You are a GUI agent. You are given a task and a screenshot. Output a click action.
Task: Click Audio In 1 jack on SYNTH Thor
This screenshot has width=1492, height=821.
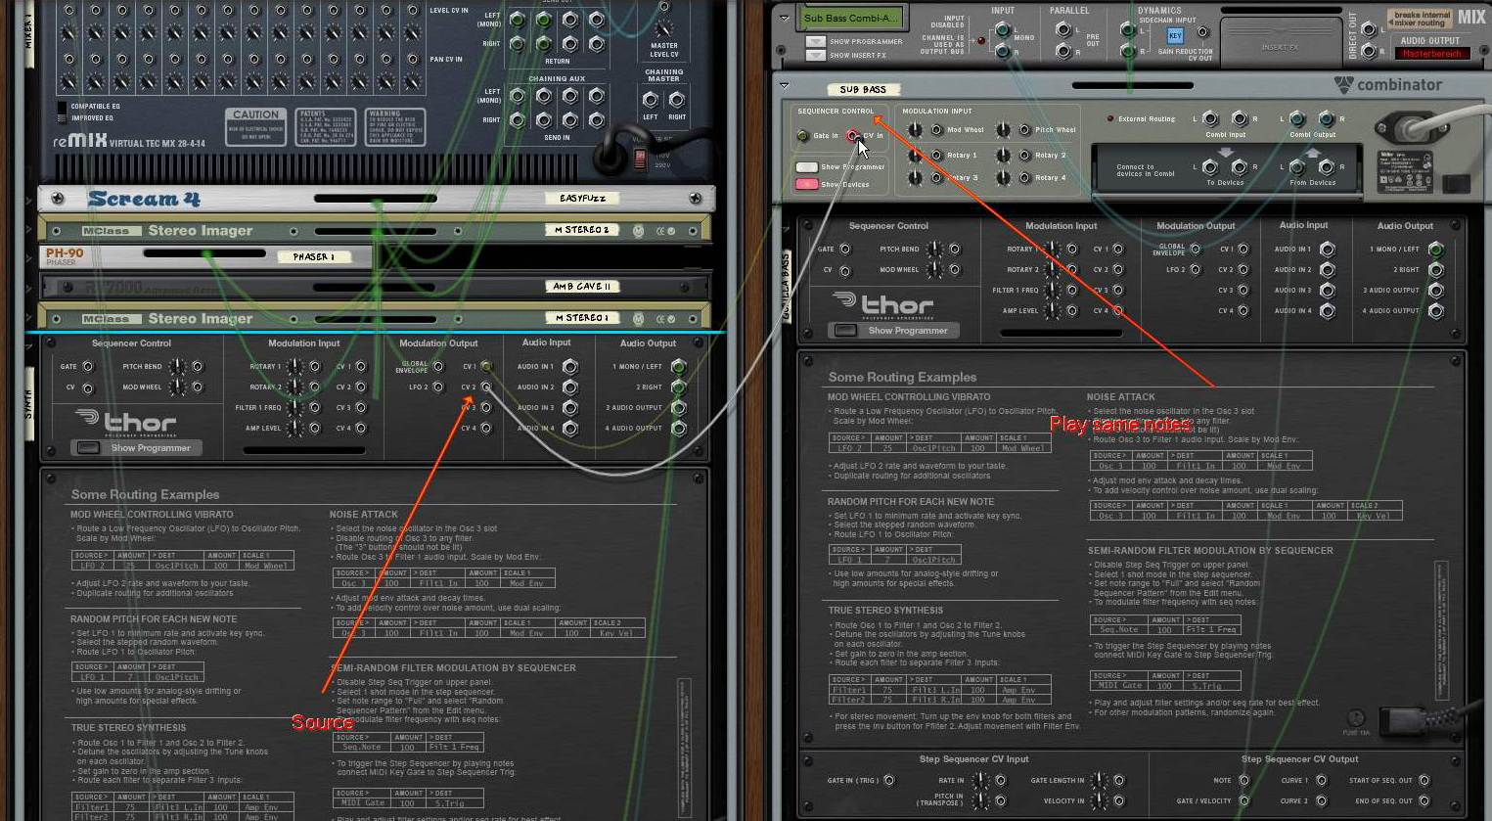pyautogui.click(x=570, y=367)
